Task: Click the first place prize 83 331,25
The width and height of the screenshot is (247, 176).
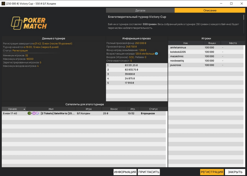Action: (131, 65)
